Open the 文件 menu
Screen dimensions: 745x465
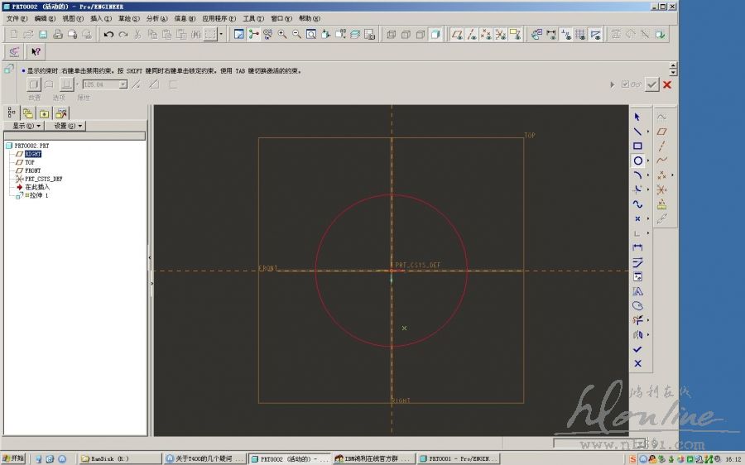pyautogui.click(x=17, y=18)
